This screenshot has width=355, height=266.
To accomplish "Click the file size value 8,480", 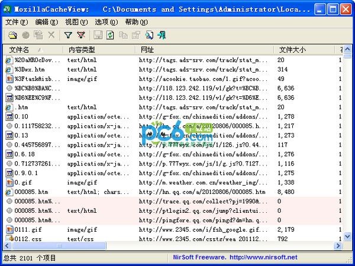I will tap(286, 192).
